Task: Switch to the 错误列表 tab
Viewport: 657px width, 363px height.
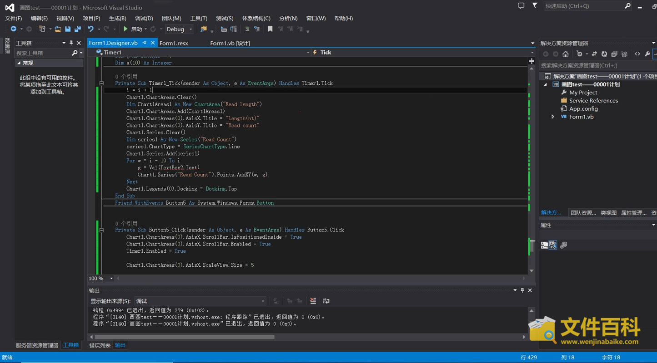Action: [x=100, y=345]
